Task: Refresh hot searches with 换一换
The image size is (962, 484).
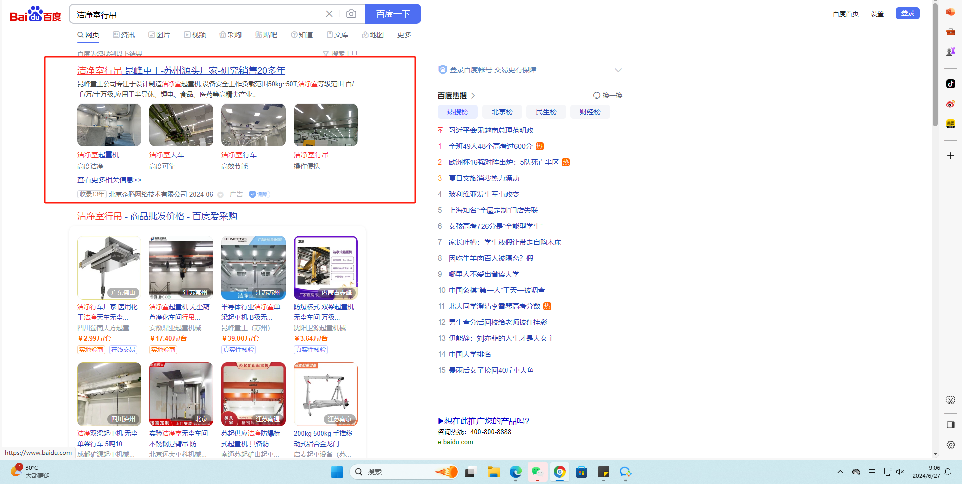Action: click(x=608, y=95)
